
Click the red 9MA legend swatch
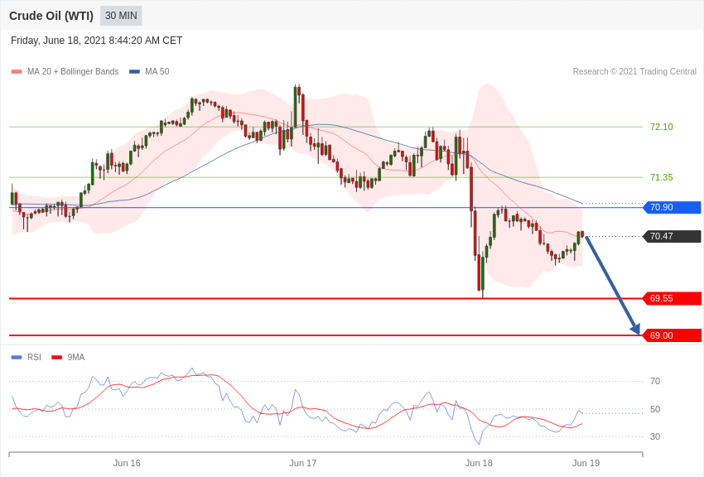[x=56, y=358]
